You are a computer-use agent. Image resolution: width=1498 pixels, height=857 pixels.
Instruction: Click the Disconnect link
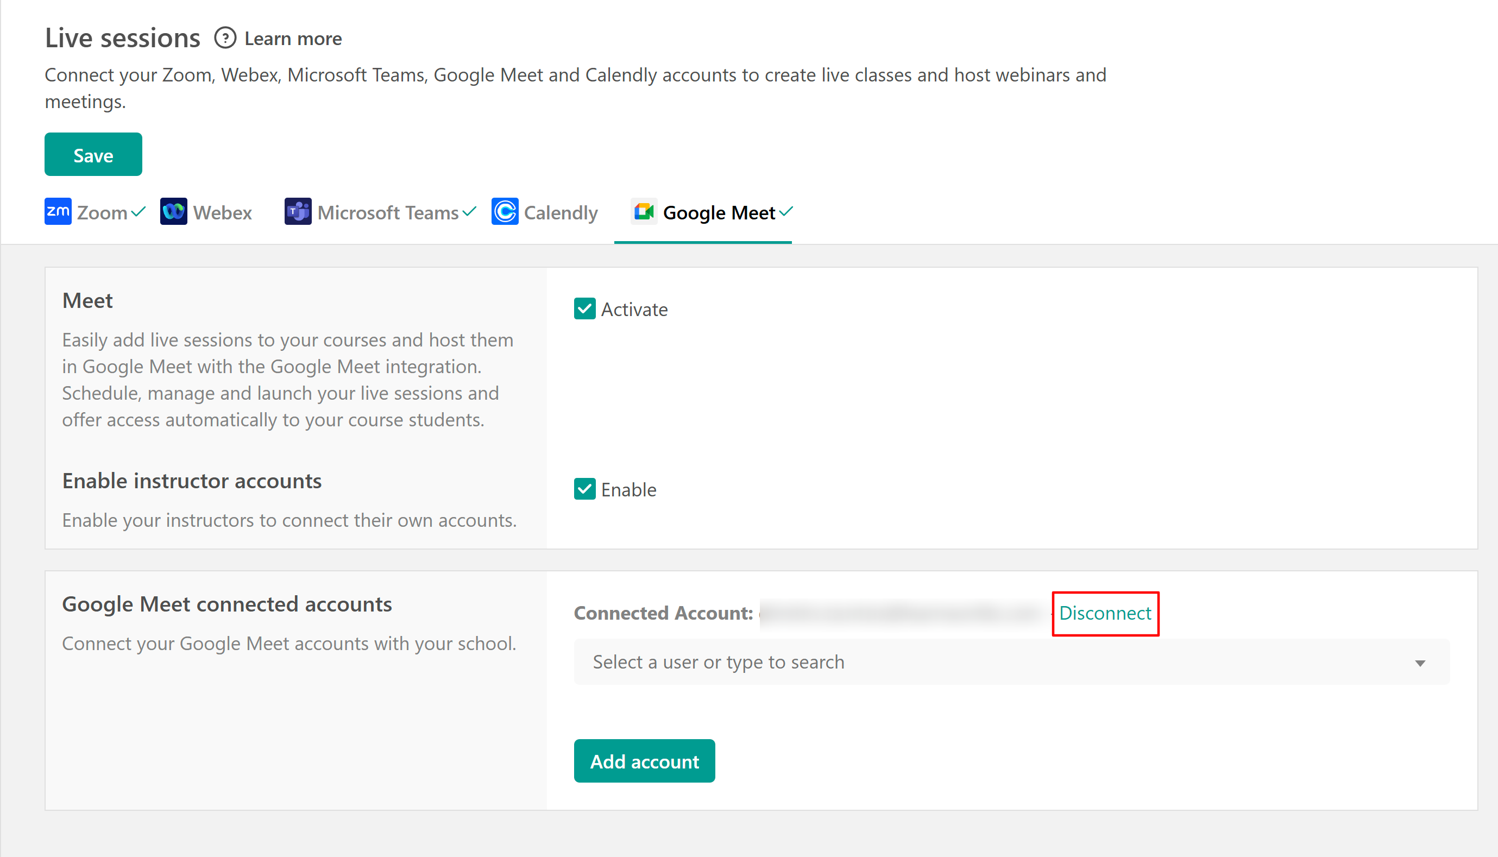pyautogui.click(x=1105, y=613)
